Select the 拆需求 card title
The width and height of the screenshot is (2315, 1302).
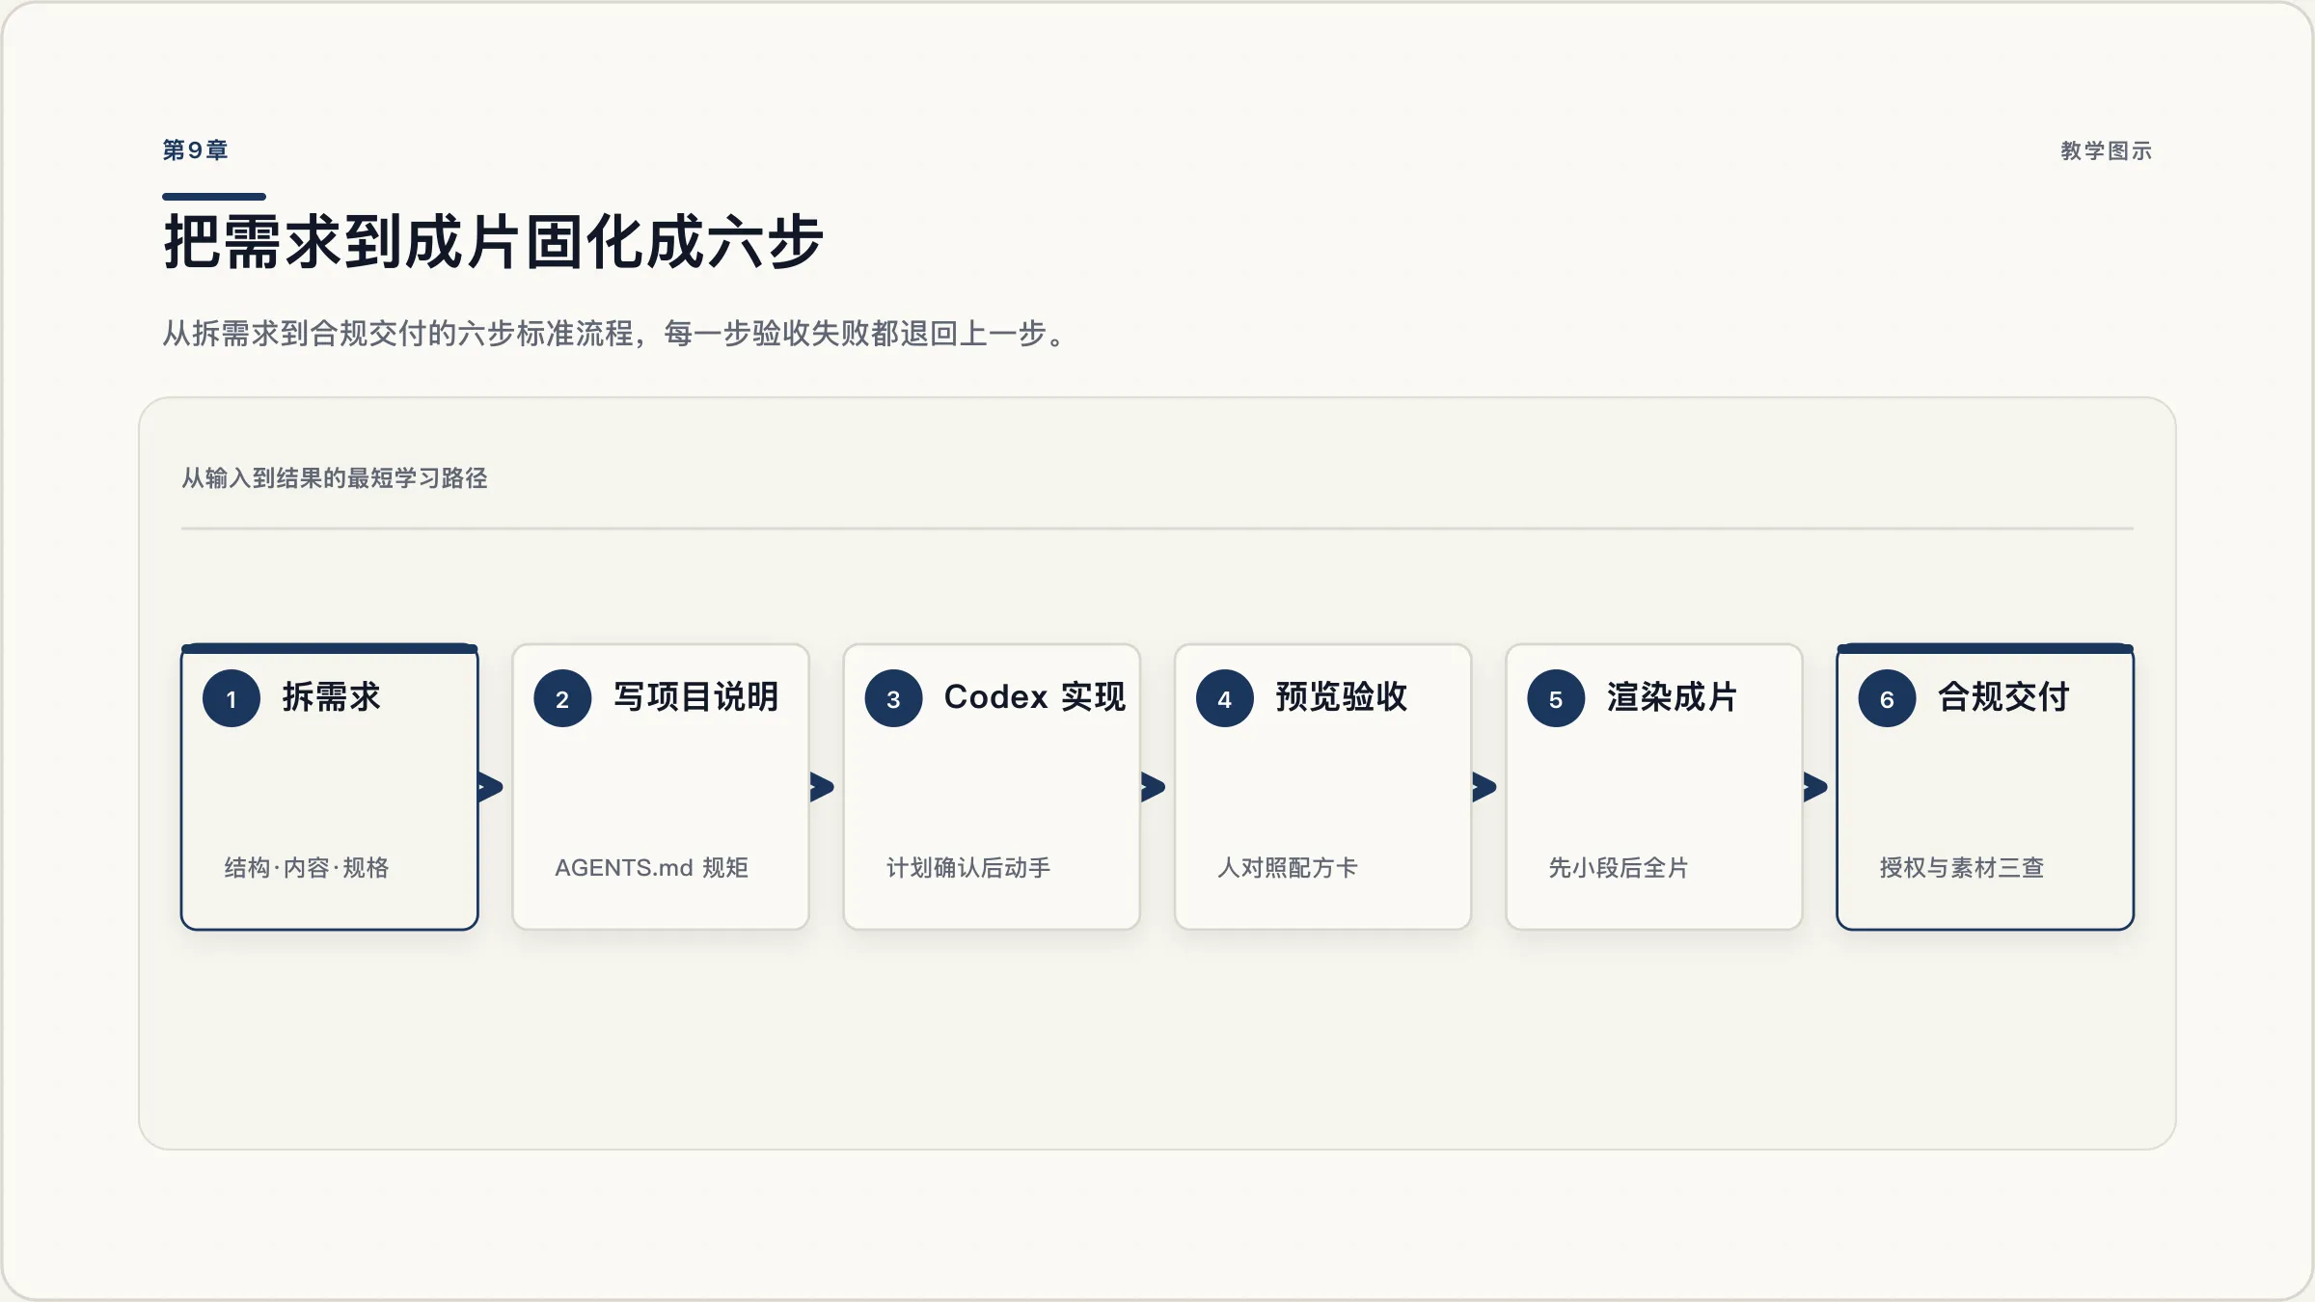tap(331, 696)
